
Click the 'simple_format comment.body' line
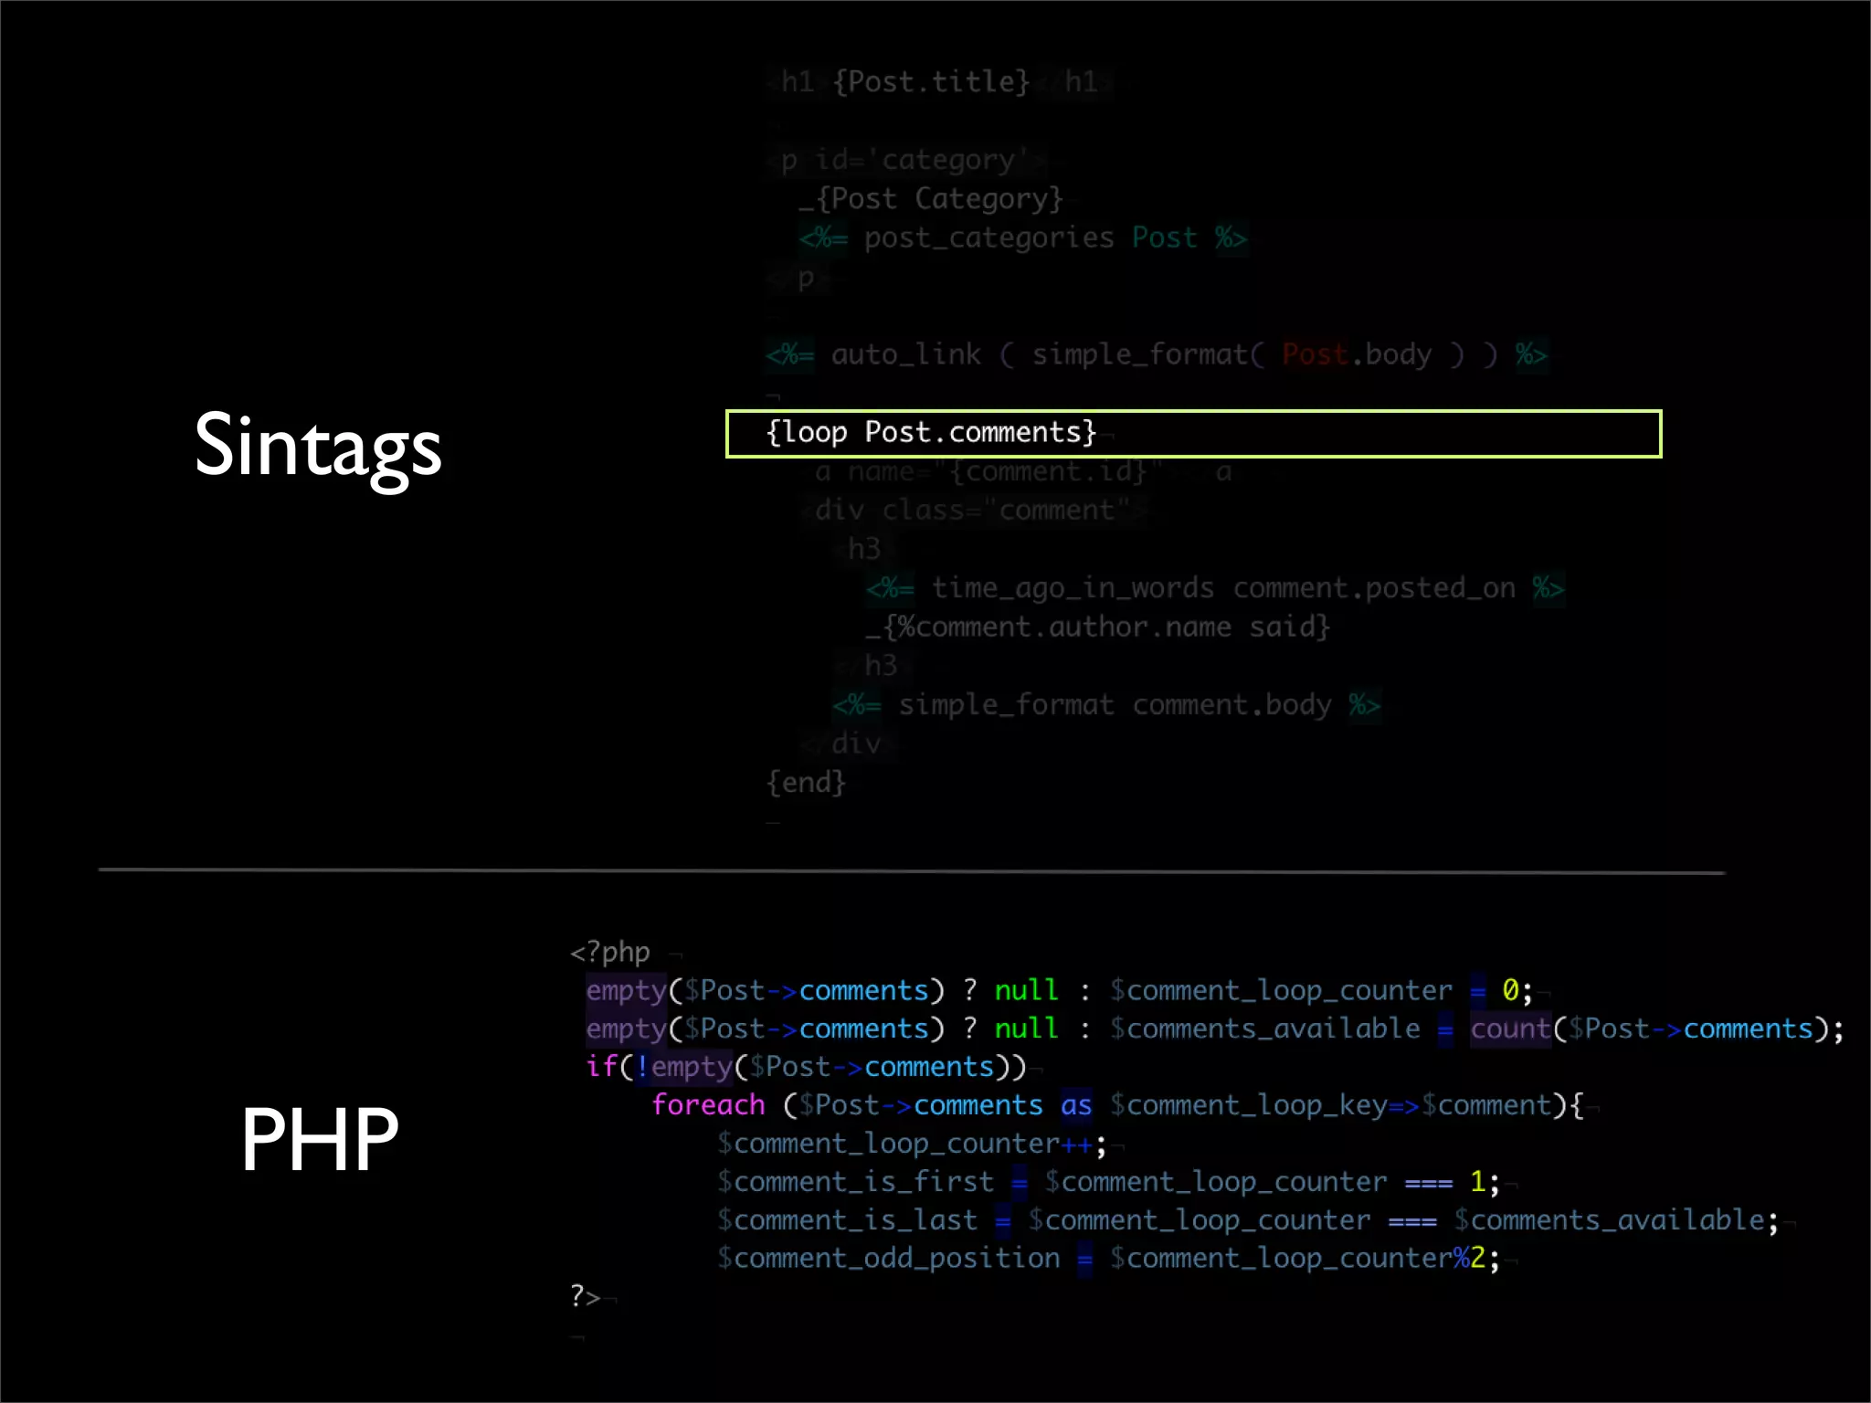point(1106,705)
